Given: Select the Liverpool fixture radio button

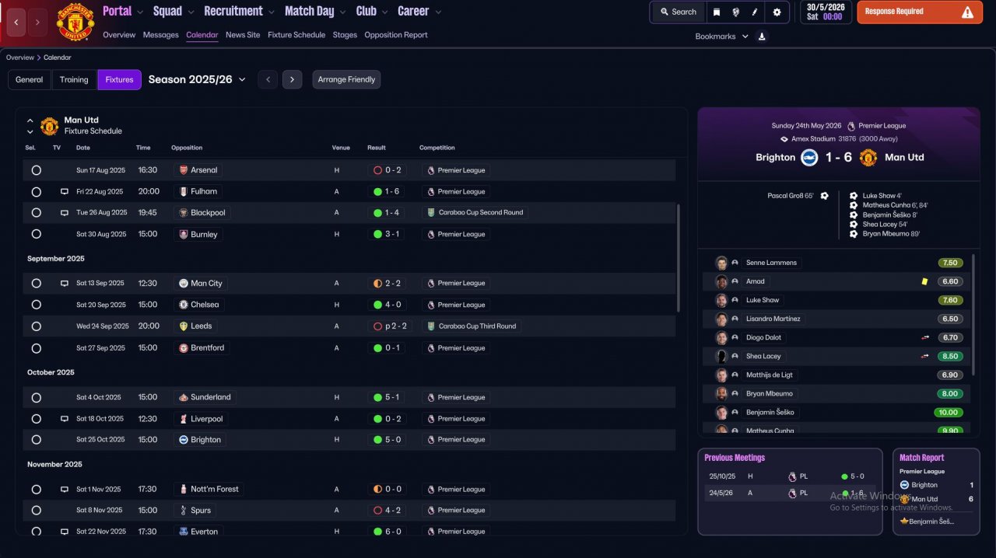Looking at the screenshot, I should point(36,419).
